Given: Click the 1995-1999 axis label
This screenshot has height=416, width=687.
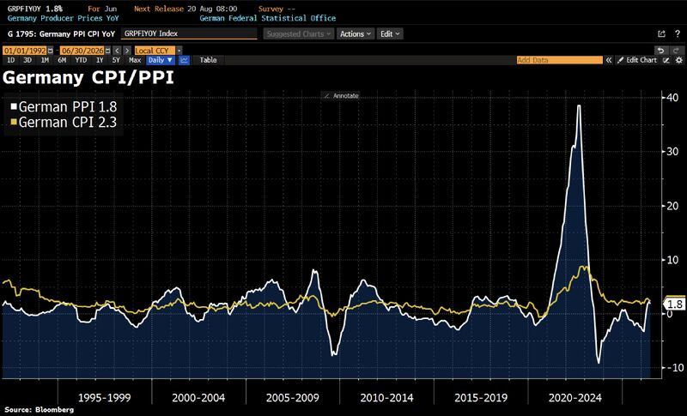Looking at the screenshot, I should 104,398.
